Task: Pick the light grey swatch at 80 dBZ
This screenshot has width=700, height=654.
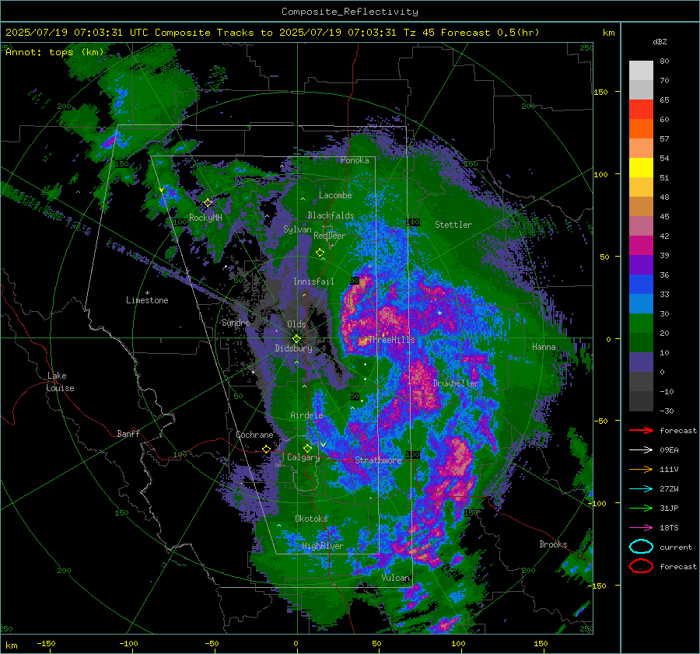Action: pyautogui.click(x=641, y=71)
